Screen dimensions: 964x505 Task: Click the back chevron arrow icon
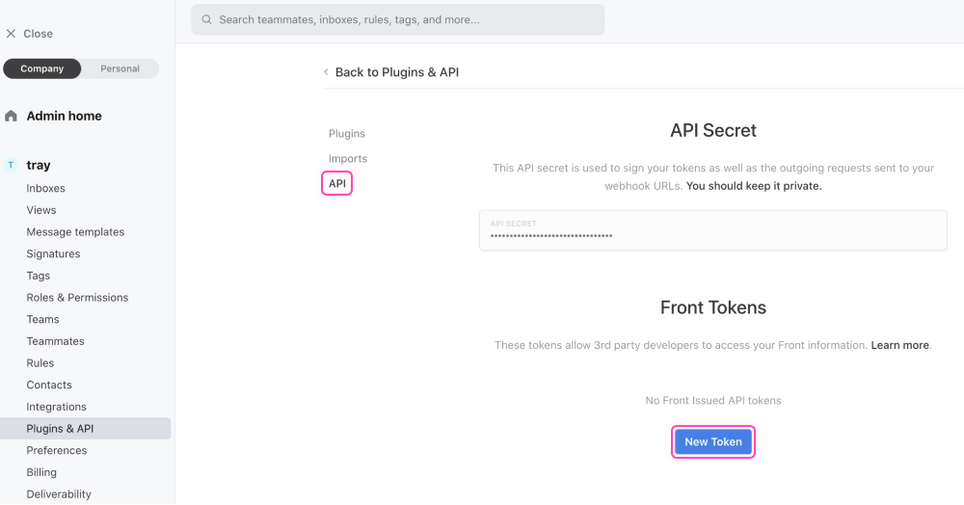click(x=326, y=72)
